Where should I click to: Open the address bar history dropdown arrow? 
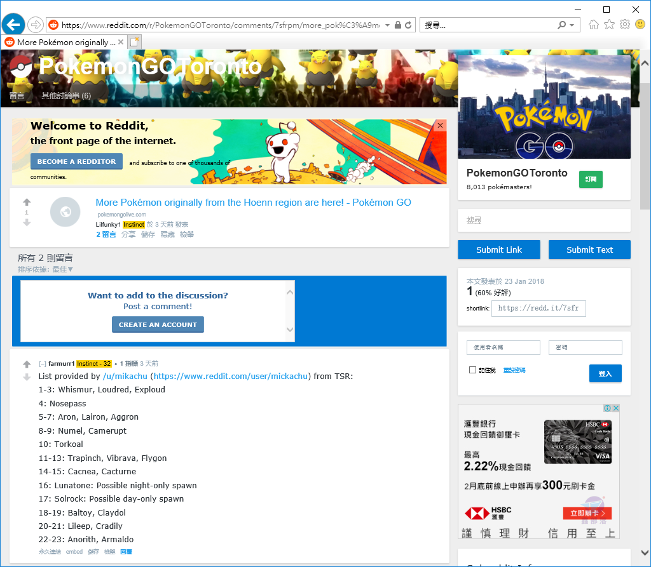coord(387,25)
